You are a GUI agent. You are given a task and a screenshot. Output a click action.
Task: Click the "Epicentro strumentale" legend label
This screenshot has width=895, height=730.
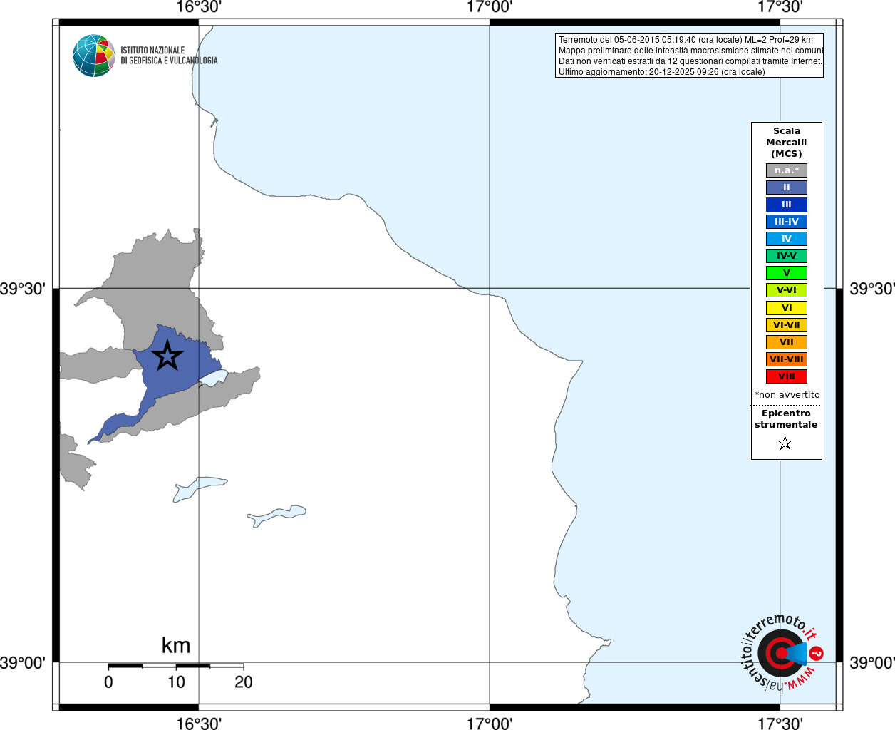[x=786, y=419]
